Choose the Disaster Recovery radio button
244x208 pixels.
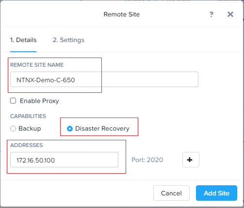pos(70,129)
